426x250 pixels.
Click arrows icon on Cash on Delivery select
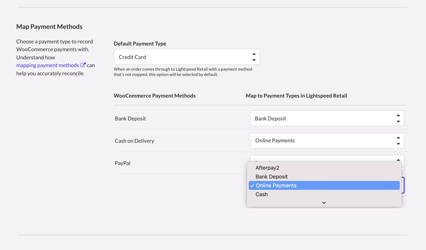tap(398, 141)
